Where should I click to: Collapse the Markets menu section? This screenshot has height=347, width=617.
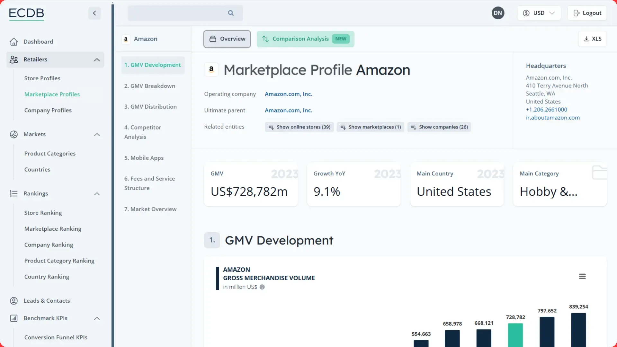(x=97, y=135)
